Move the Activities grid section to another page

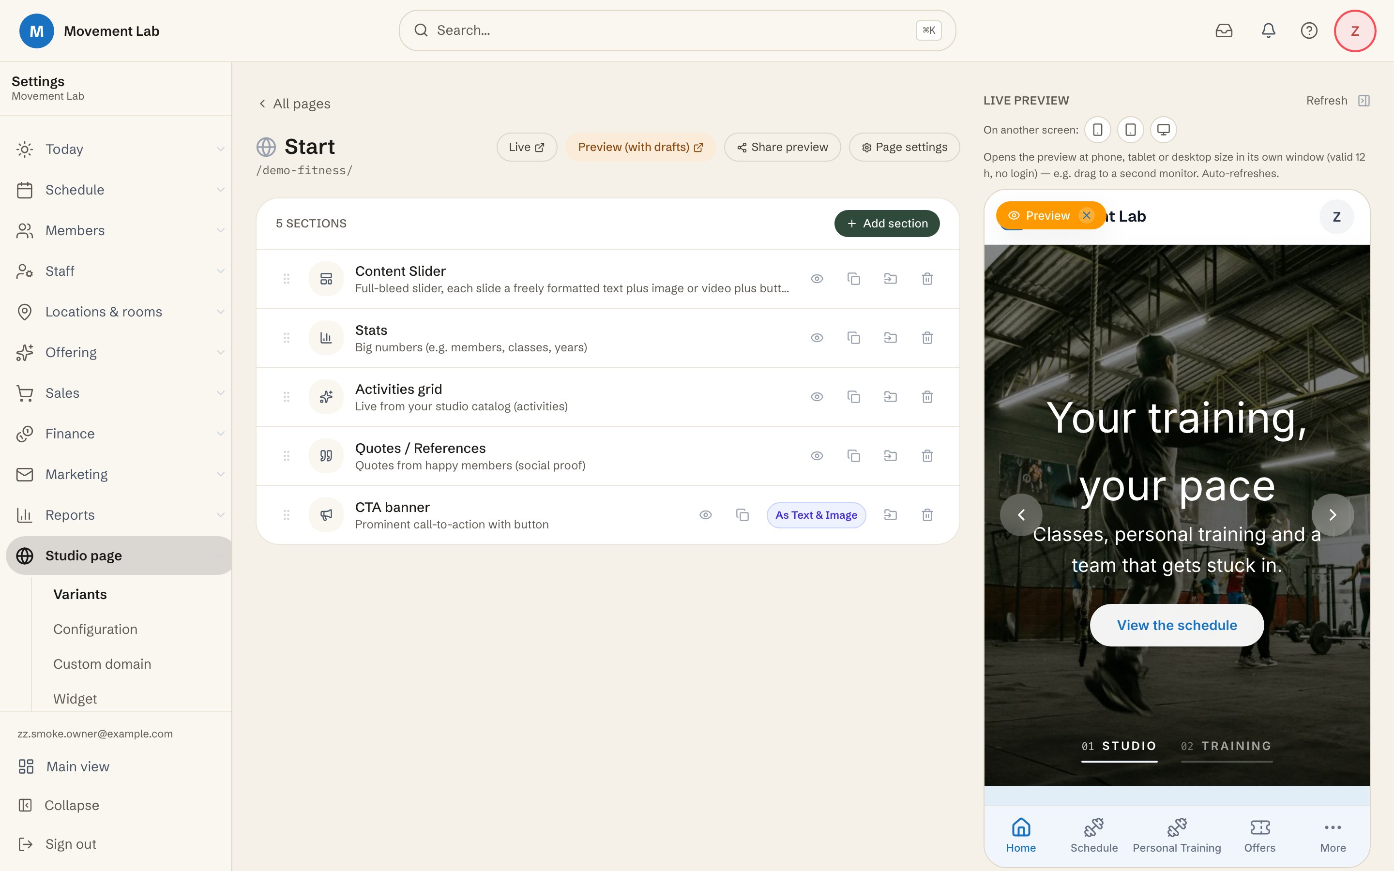click(890, 397)
